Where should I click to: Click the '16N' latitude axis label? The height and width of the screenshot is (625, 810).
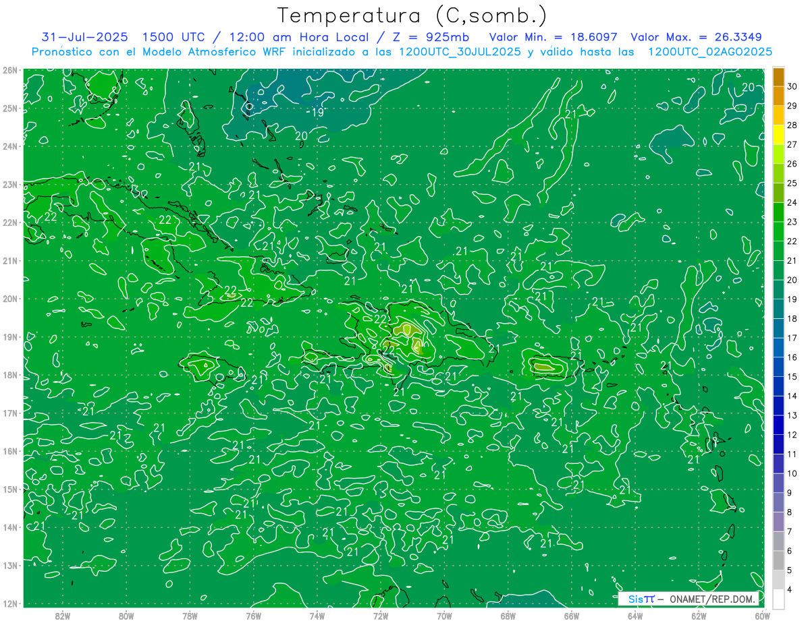(9, 451)
